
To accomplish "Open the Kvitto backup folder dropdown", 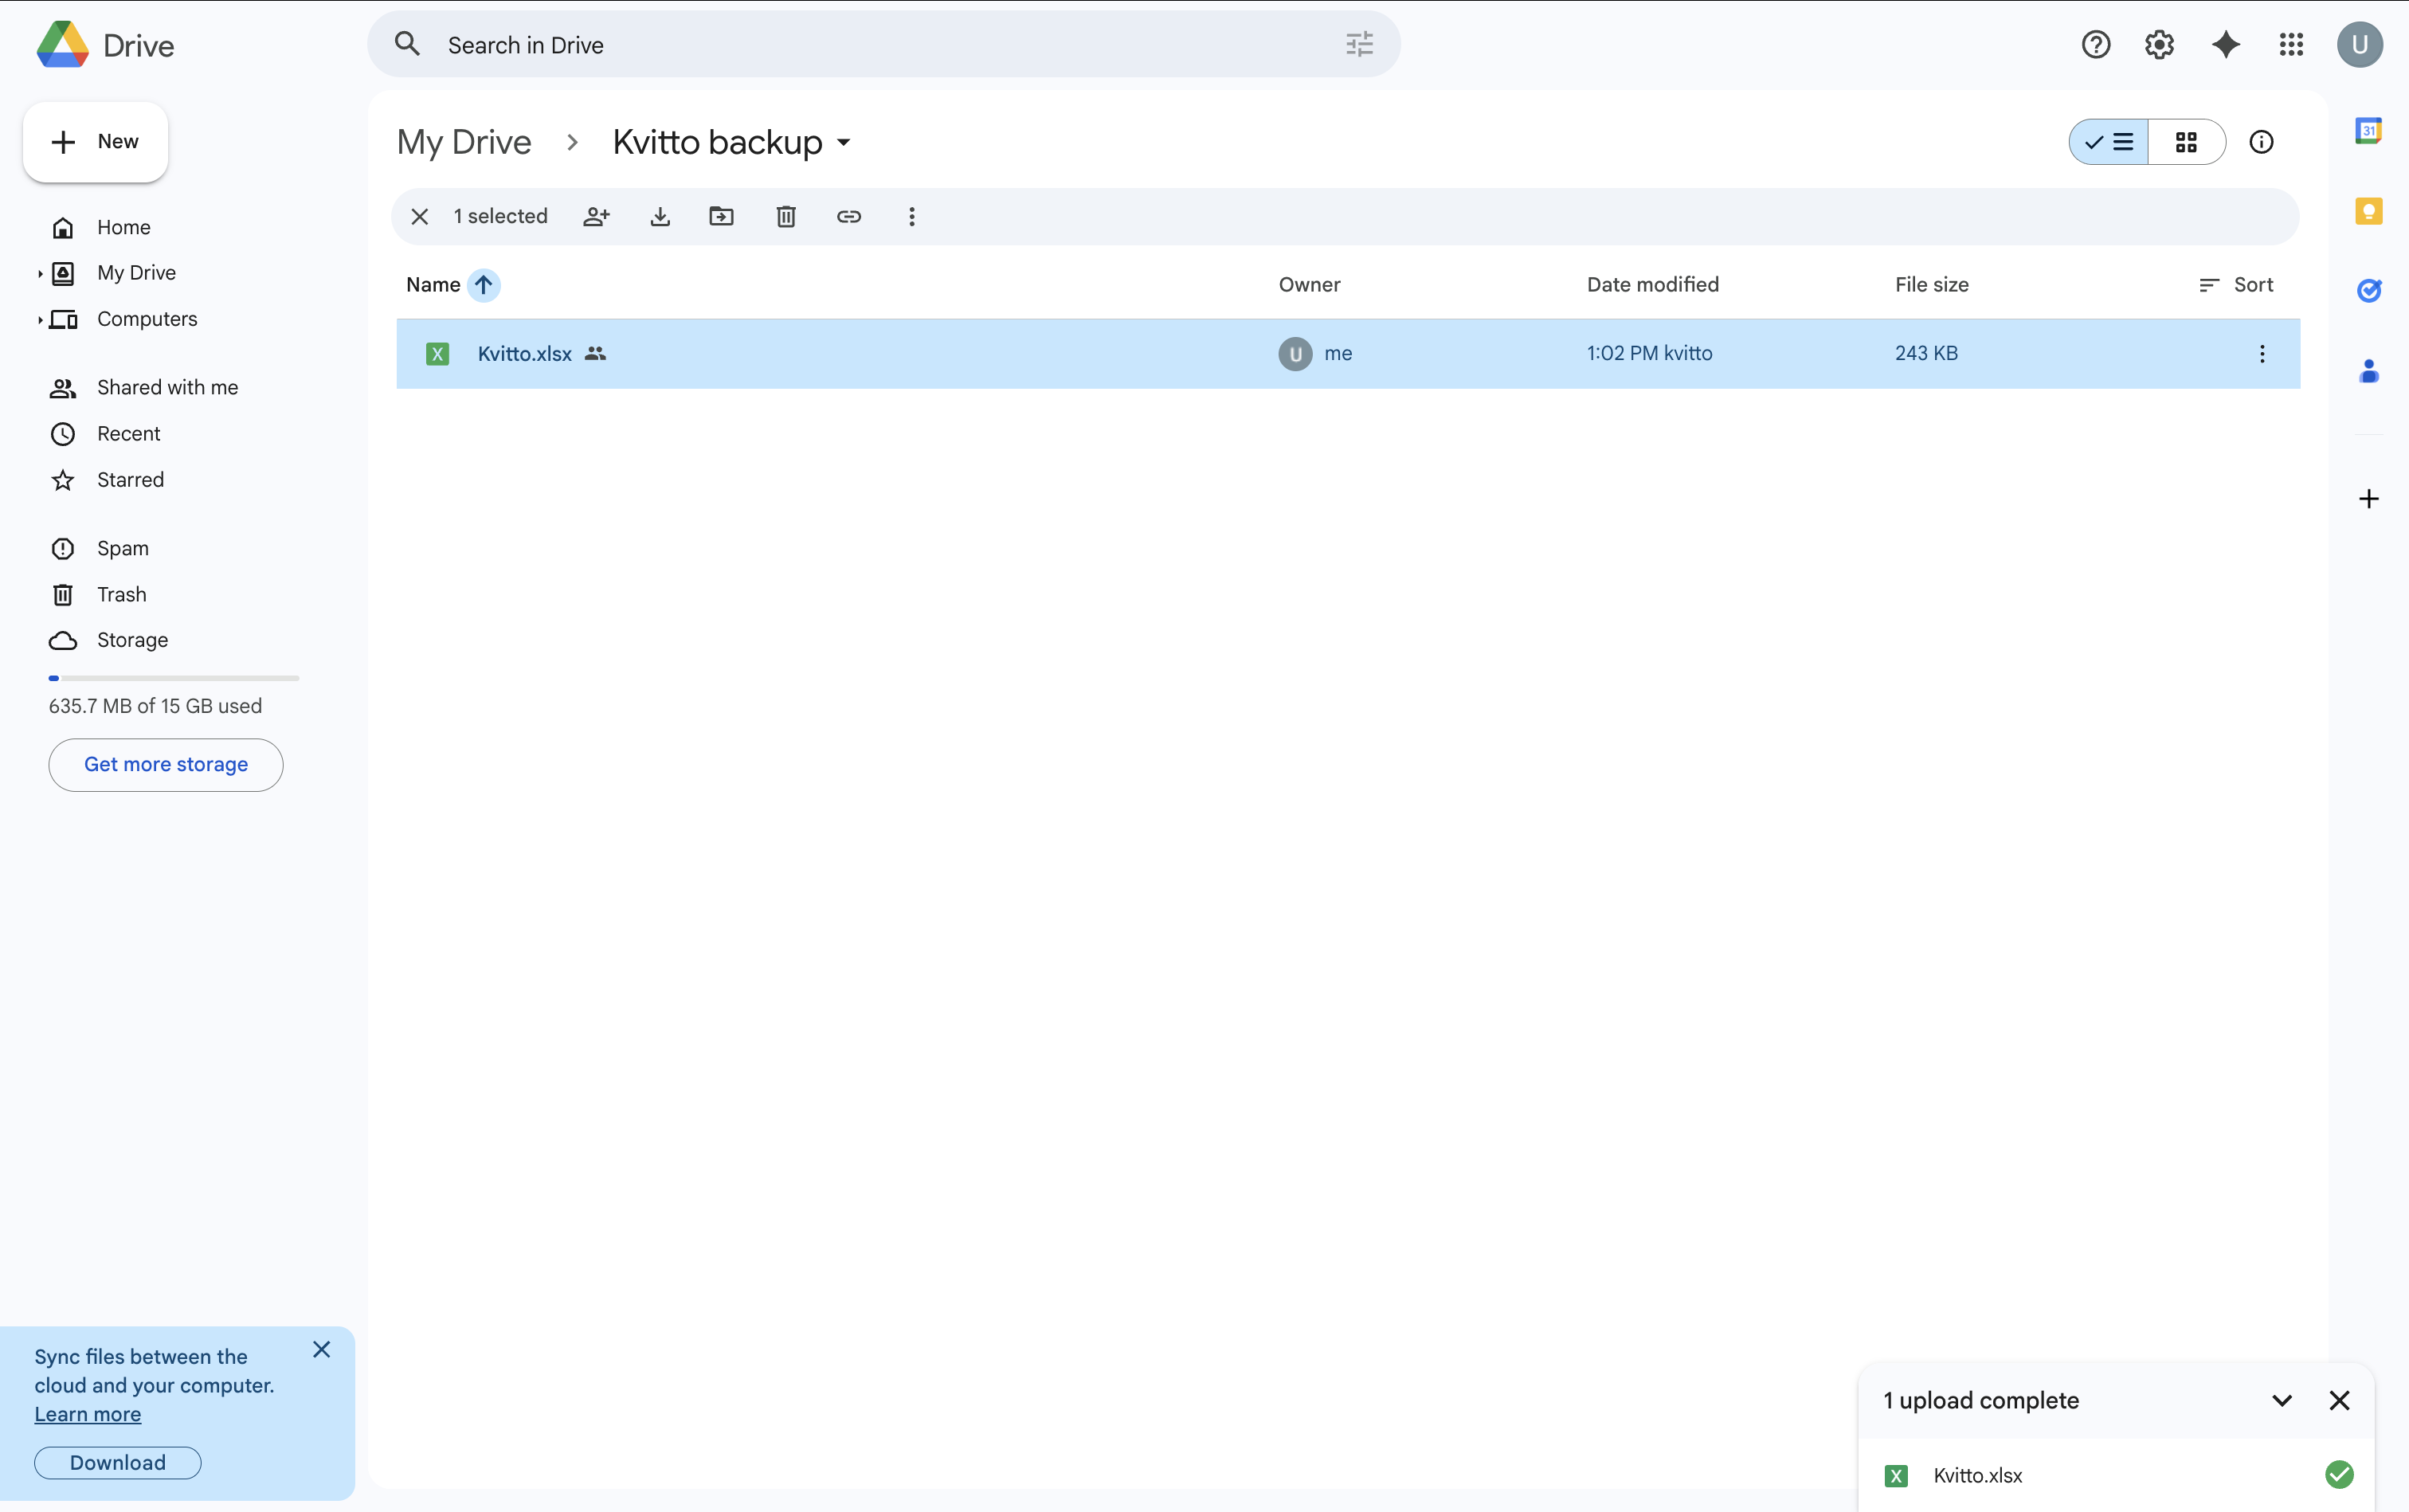I will pyautogui.click(x=842, y=142).
